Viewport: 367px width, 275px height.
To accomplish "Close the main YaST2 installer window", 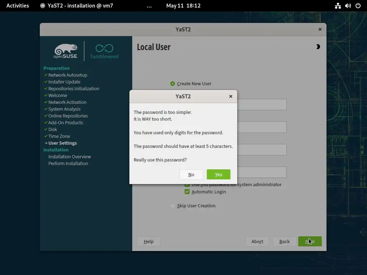I will pyautogui.click(x=320, y=29).
